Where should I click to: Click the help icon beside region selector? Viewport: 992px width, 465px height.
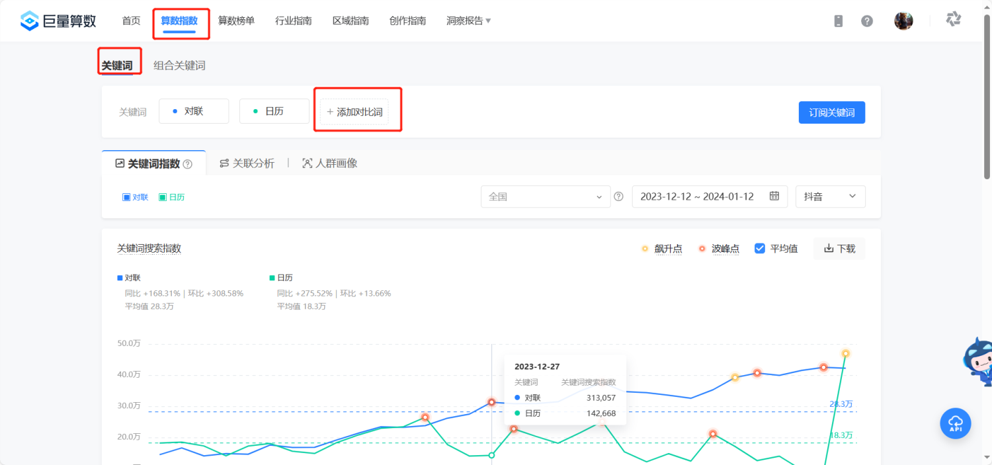(618, 196)
